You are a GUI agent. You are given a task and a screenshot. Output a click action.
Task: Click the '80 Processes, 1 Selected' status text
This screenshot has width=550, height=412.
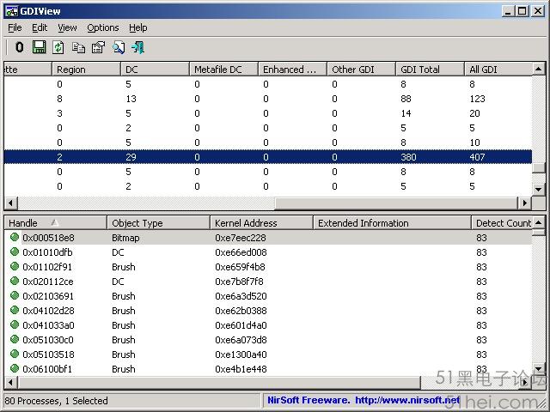point(56,401)
